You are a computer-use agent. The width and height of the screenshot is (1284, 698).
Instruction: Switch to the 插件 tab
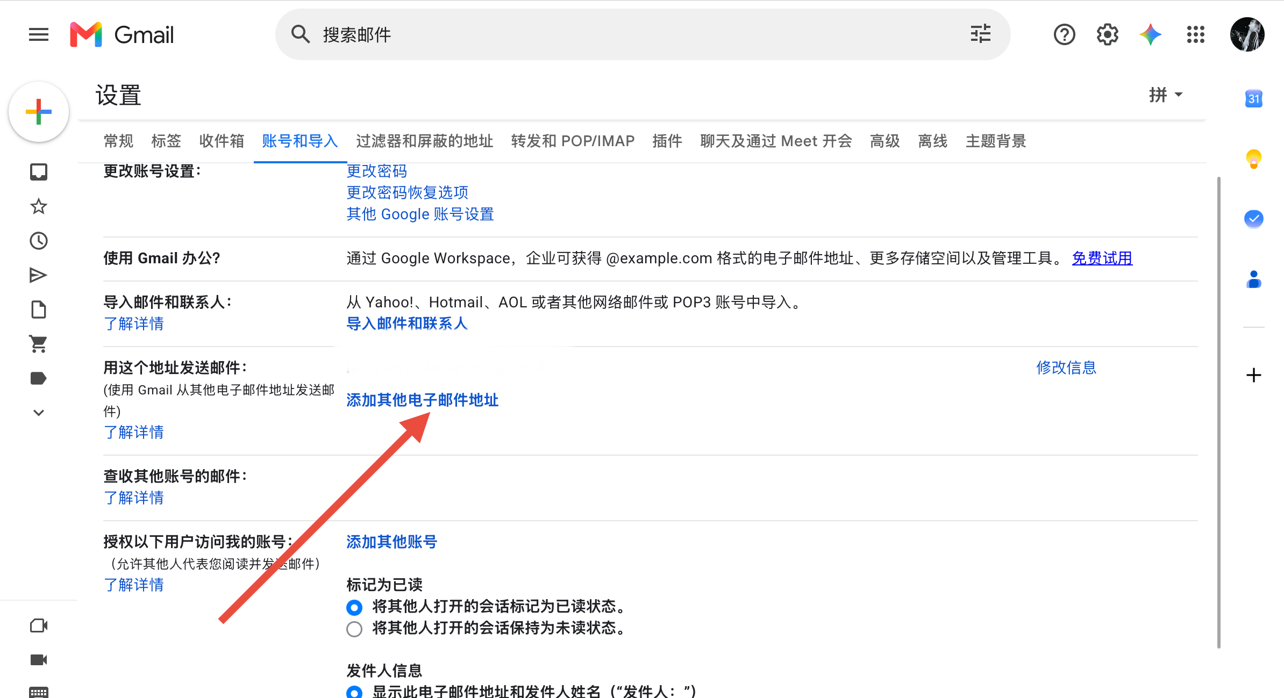click(667, 141)
